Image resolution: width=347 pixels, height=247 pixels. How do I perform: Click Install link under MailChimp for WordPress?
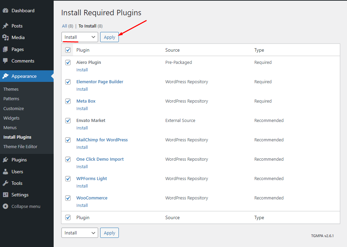[82, 147]
